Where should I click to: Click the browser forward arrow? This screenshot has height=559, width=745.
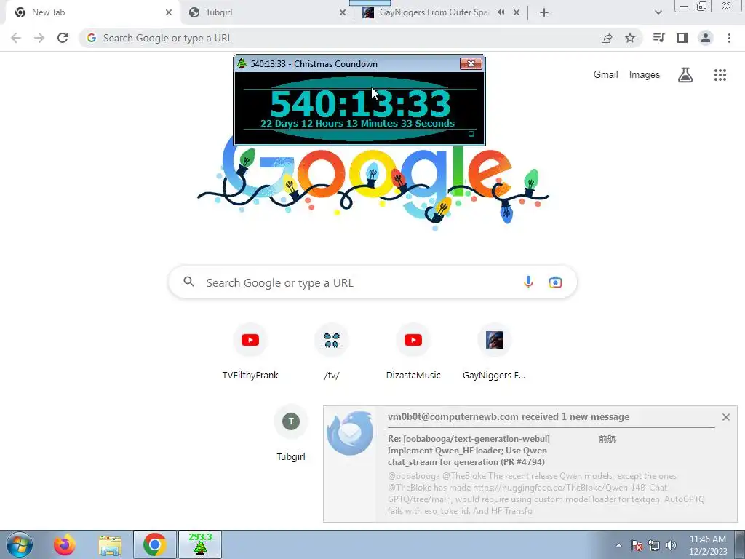pyautogui.click(x=39, y=38)
